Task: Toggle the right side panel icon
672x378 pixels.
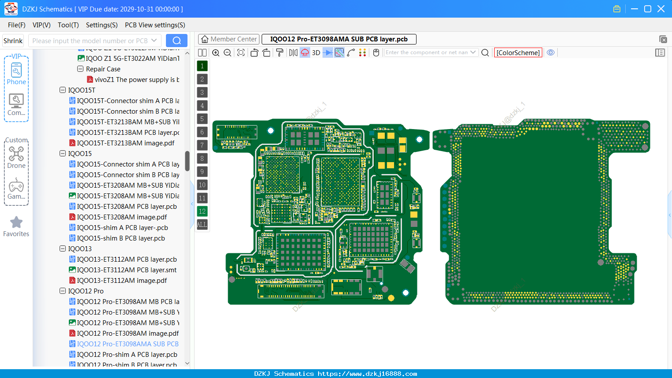Action: click(x=660, y=52)
